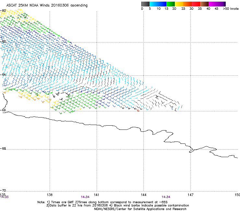The image size is (240, 211).
Task: Click the '>50 knots' legend label
Action: coord(231,9)
